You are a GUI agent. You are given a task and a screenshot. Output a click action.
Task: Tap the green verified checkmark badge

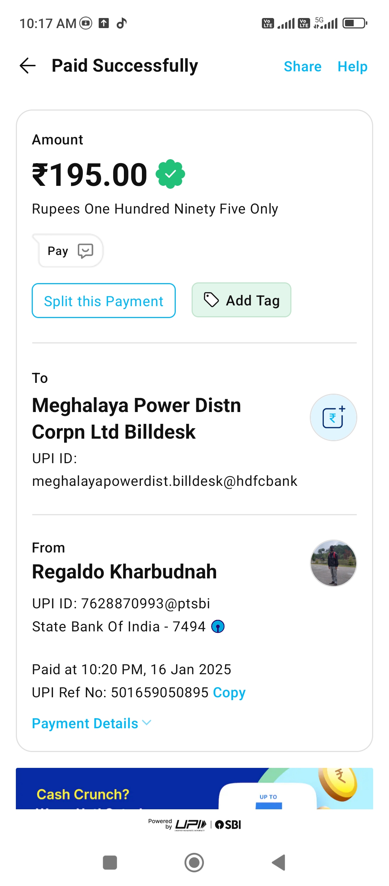point(170,174)
